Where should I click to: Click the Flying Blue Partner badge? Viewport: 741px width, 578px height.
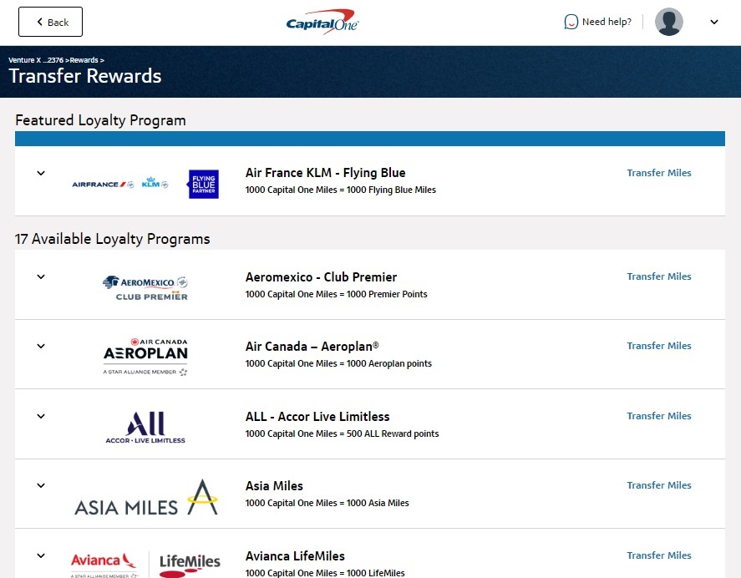(204, 184)
